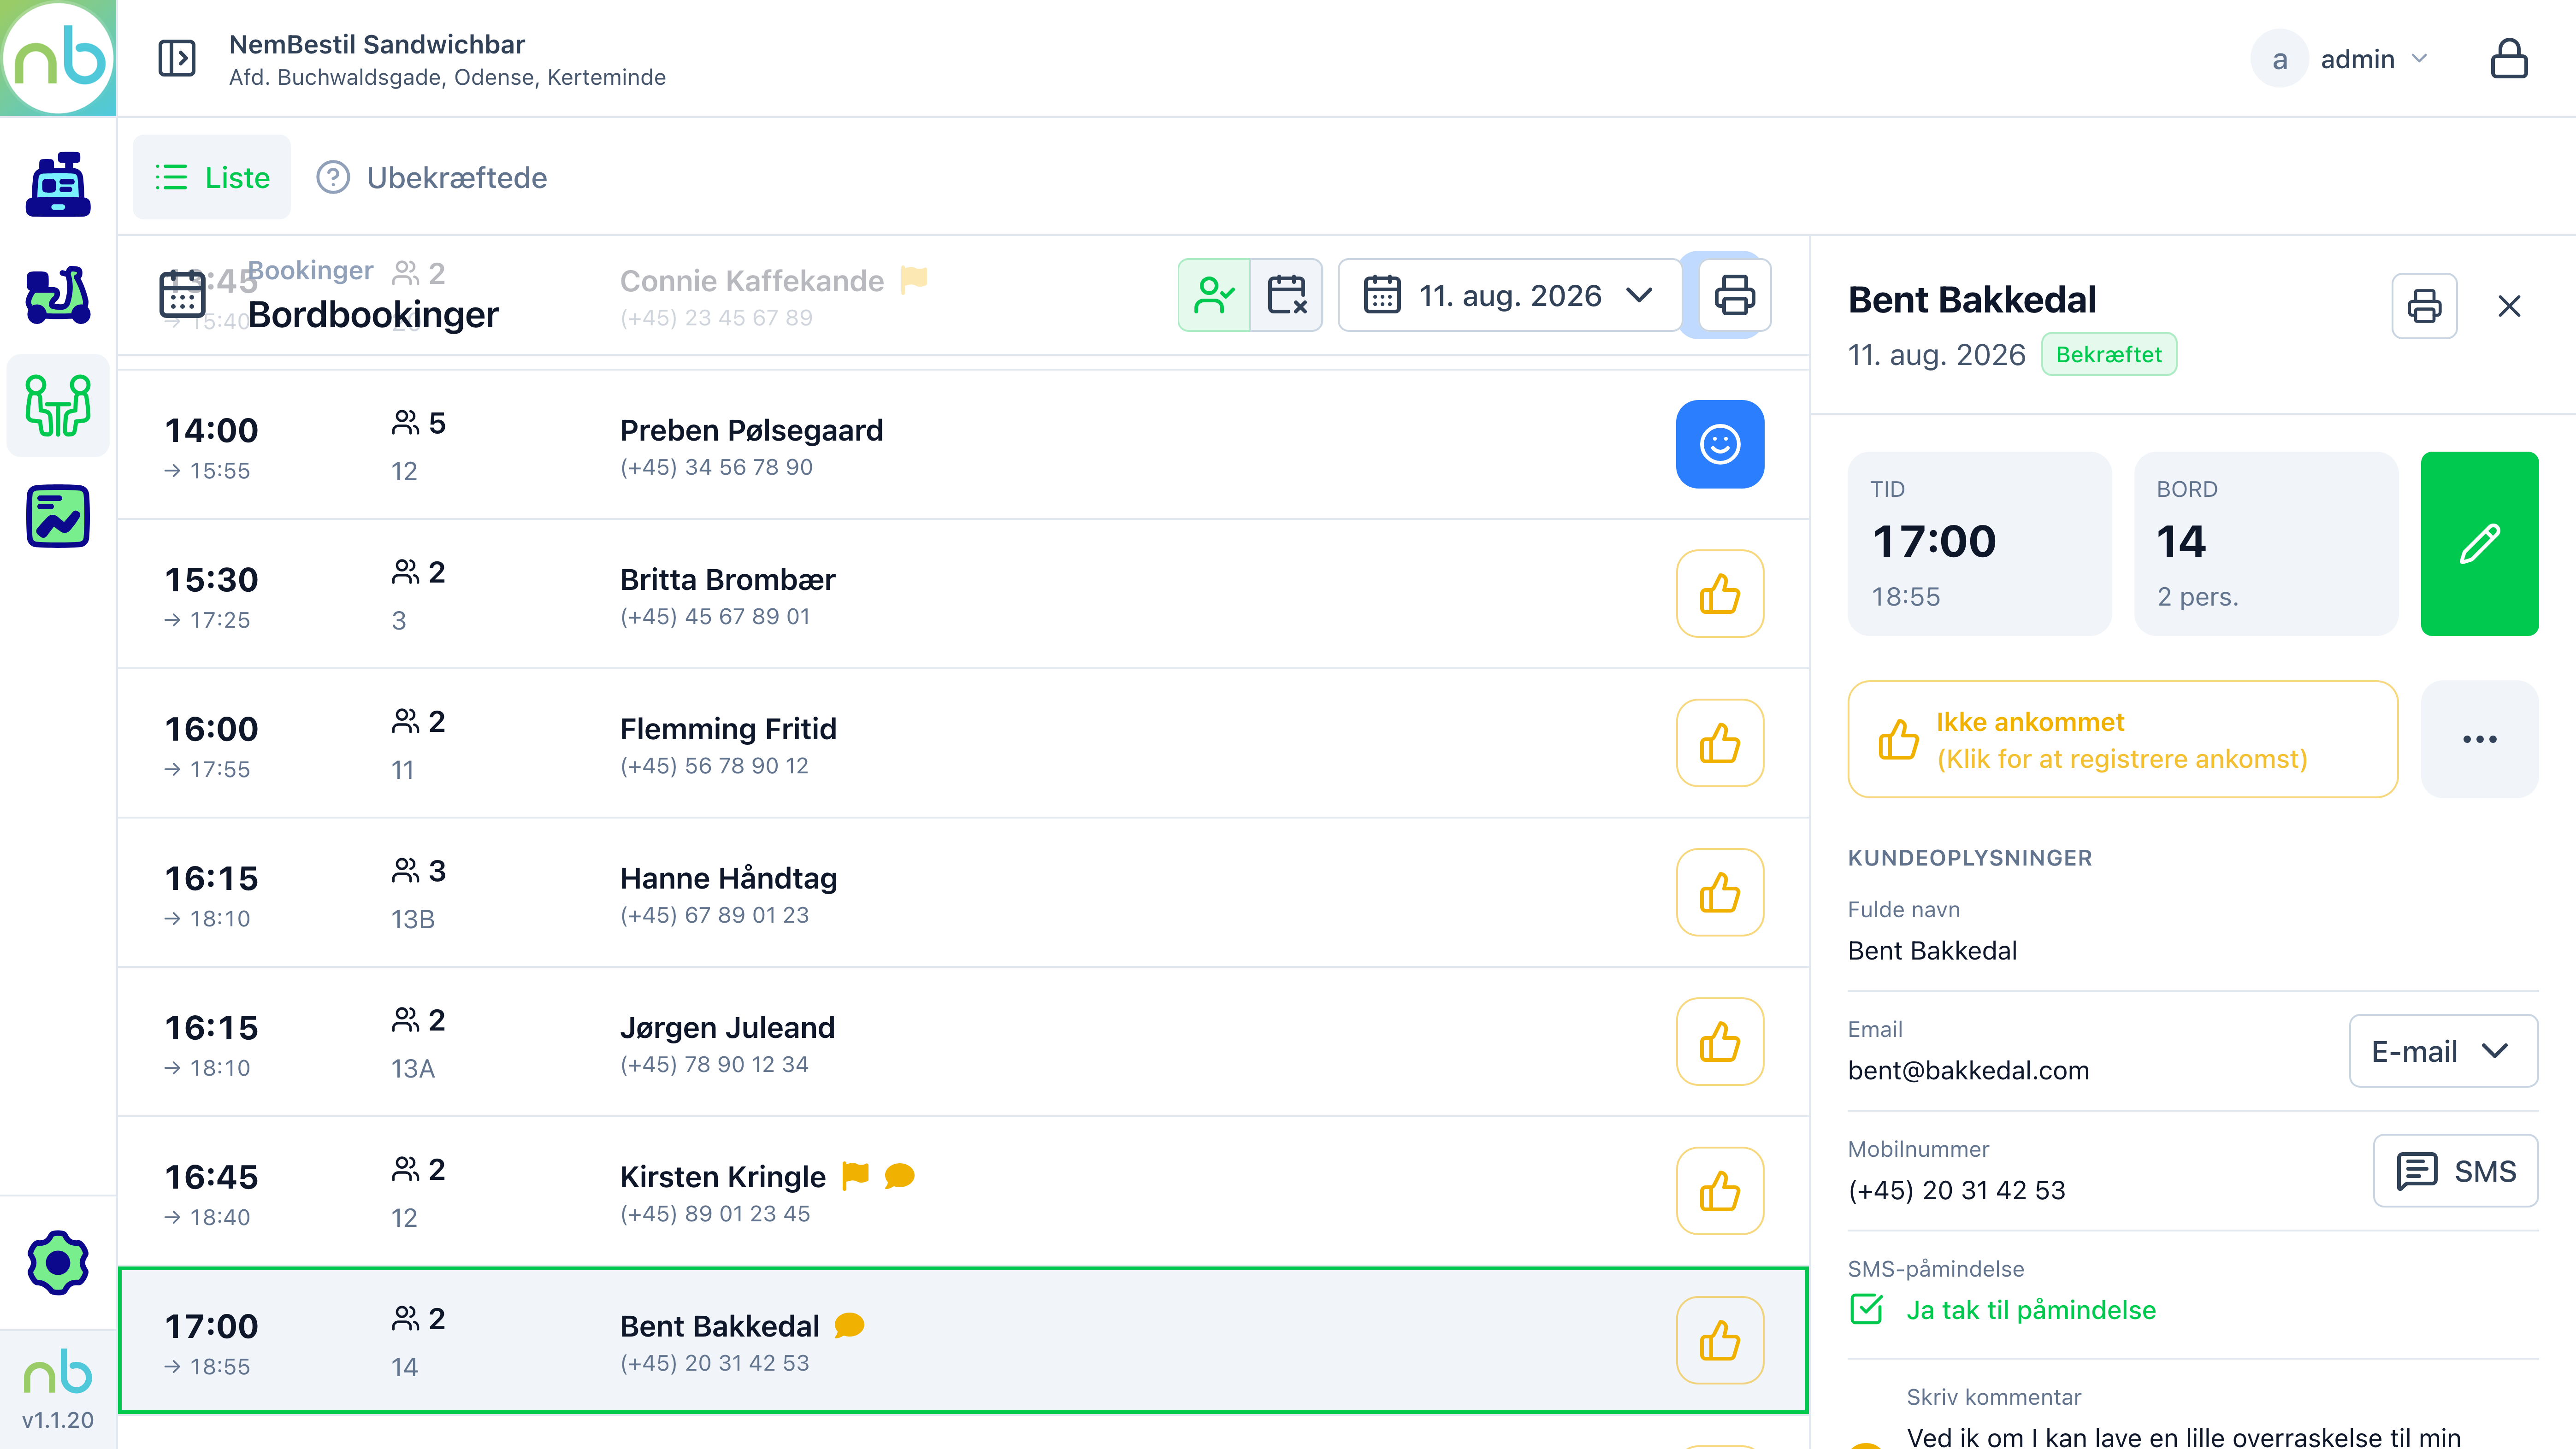2576x1449 pixels.
Task: Switch to the Ubekræftede tab
Action: [432, 177]
